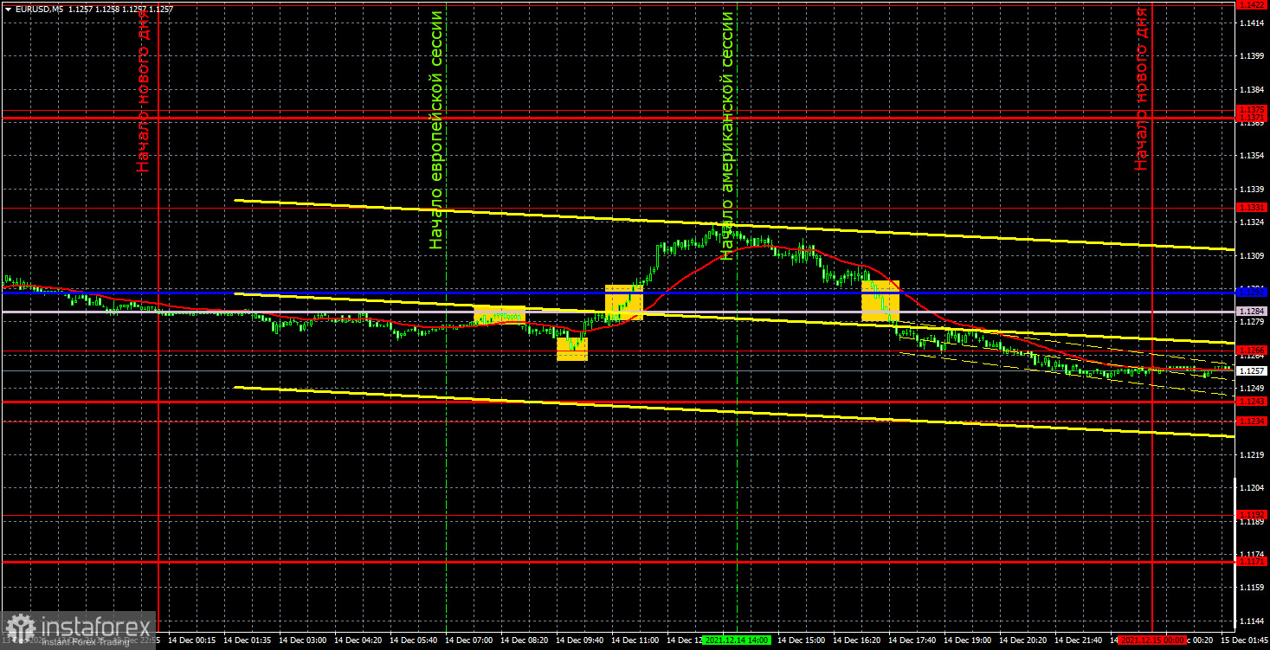
Task: Click the OHLC values 1.1257 1.1258 1.1257 1.1257
Action: [120, 9]
